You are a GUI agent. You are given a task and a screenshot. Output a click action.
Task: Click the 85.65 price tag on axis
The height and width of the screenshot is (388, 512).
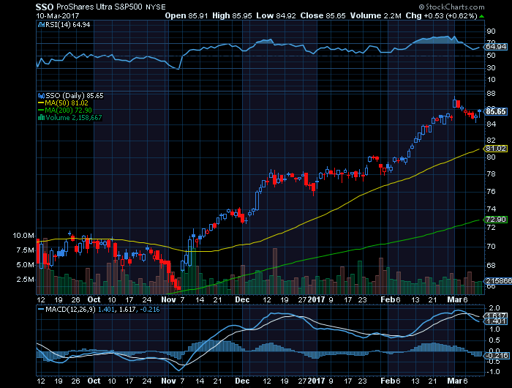pos(495,111)
